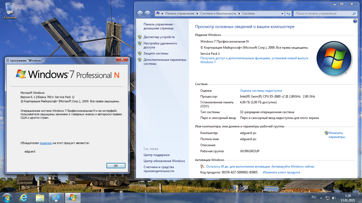This screenshot has height=203, width=362.
Task: Click the shield icon beside Дополнительные параметры системы
Action: tap(140, 60)
